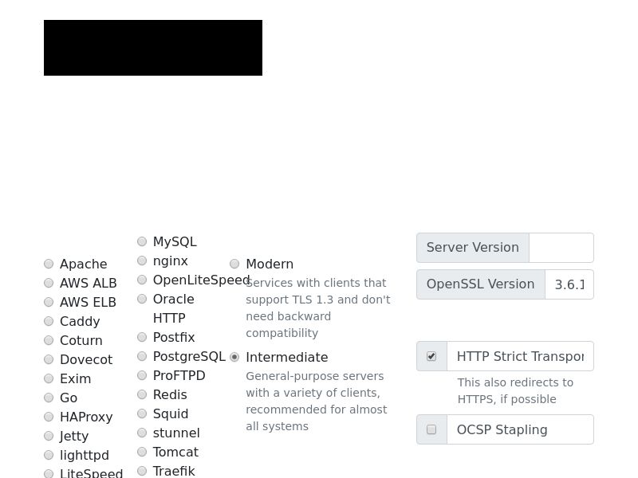Pick the lighttpd server option
Image resolution: width=638 pixels, height=478 pixels.
click(49, 455)
